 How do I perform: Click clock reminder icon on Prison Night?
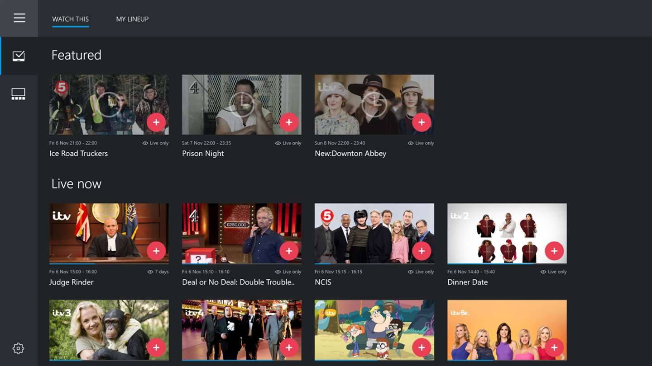coord(242,104)
